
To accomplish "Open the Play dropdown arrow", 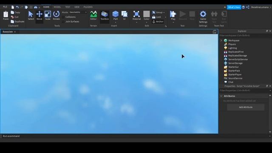I will coord(173,23).
